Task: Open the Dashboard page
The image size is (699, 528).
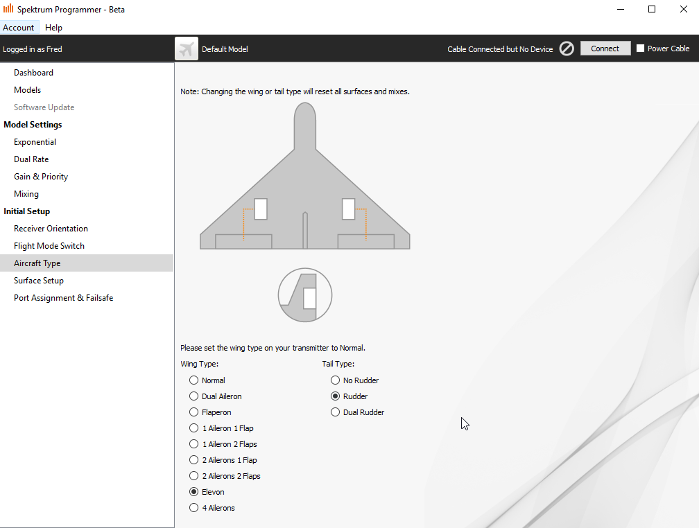Action: (x=33, y=73)
